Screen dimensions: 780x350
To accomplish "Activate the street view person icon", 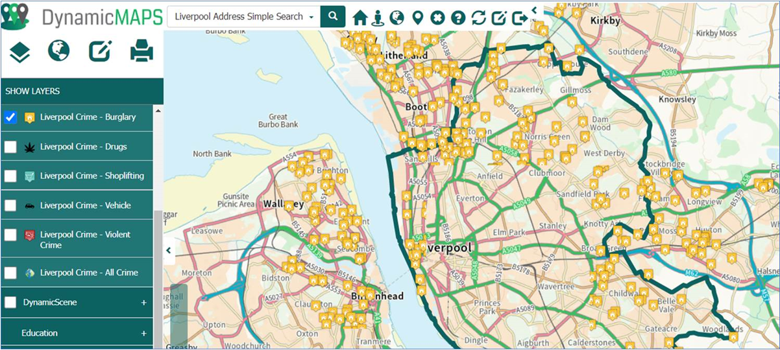I will tap(378, 17).
